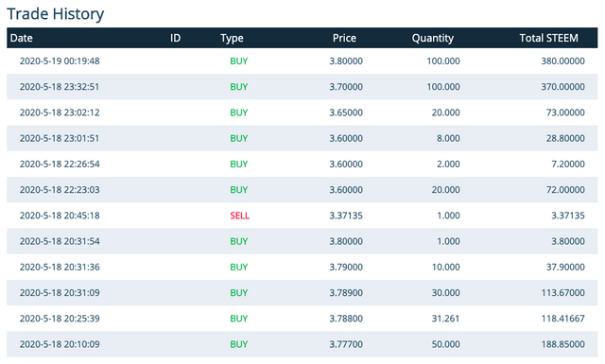The width and height of the screenshot is (605, 364).
Task: Click the ID column header
Action: [x=175, y=38]
